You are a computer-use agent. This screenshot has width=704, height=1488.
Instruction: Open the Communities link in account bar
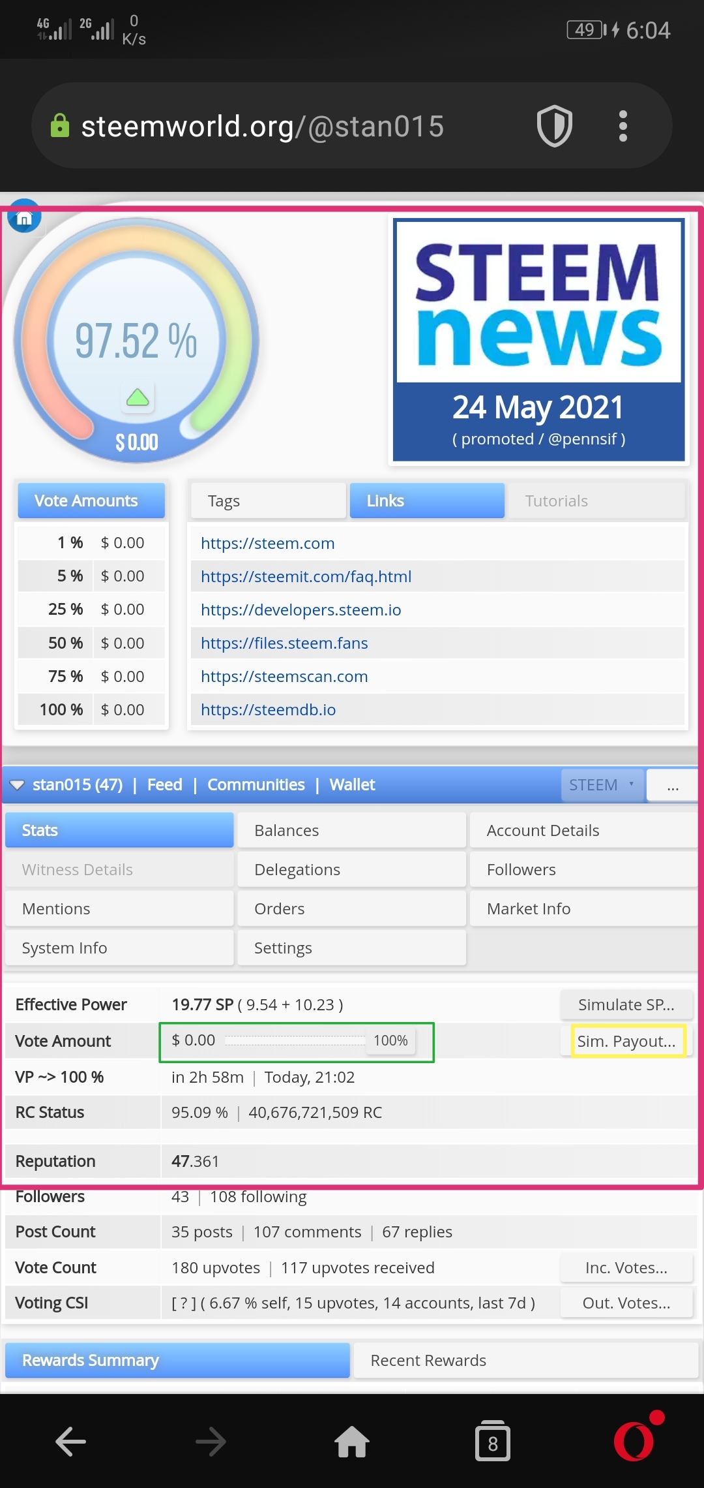coord(256,784)
